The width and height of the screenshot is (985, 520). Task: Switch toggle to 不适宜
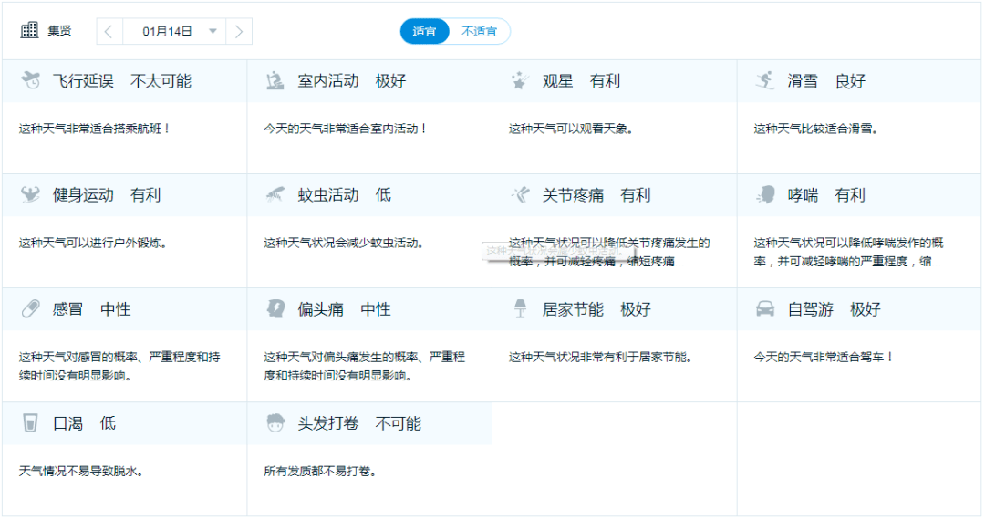click(x=480, y=31)
